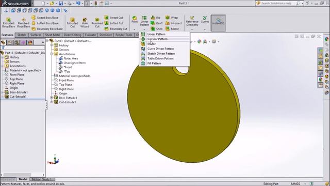
Task: Open the FeatureManager design tree tab icon
Action: (x=3, y=42)
